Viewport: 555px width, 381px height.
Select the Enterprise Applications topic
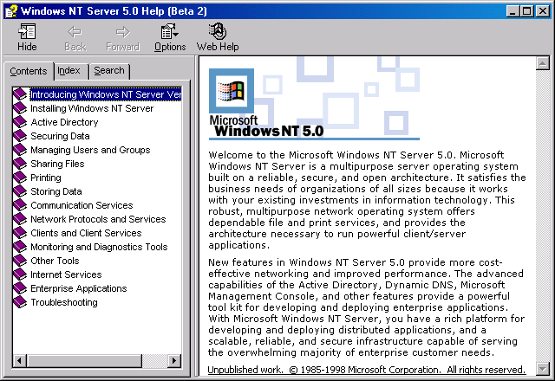pyautogui.click(x=79, y=288)
